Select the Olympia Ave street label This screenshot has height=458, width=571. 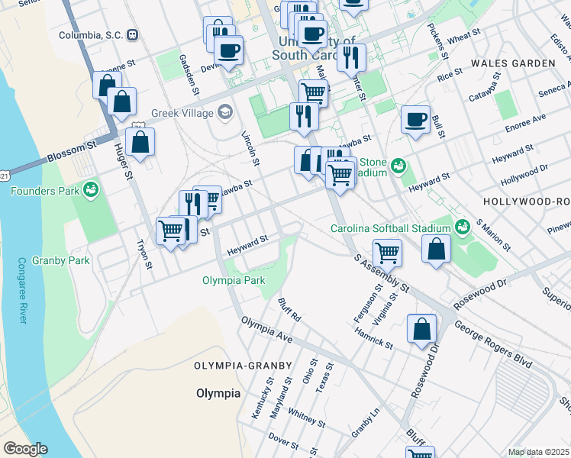pyautogui.click(x=267, y=330)
